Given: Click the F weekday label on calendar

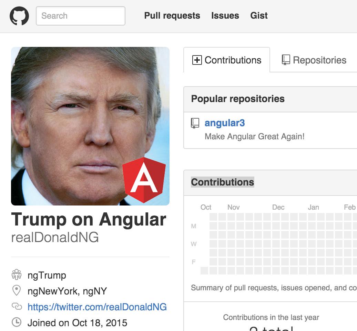Looking at the screenshot, I should [194, 262].
